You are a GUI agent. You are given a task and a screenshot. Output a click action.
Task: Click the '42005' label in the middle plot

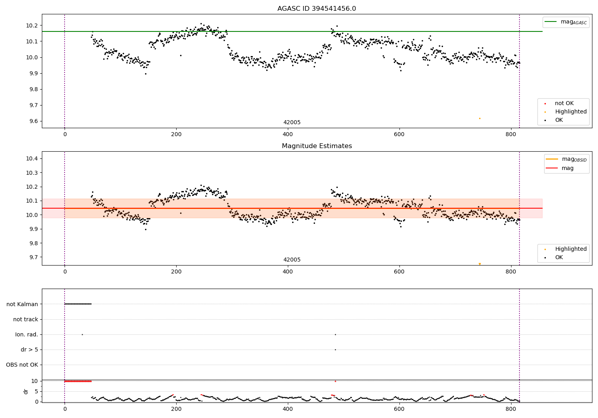tap(292, 260)
